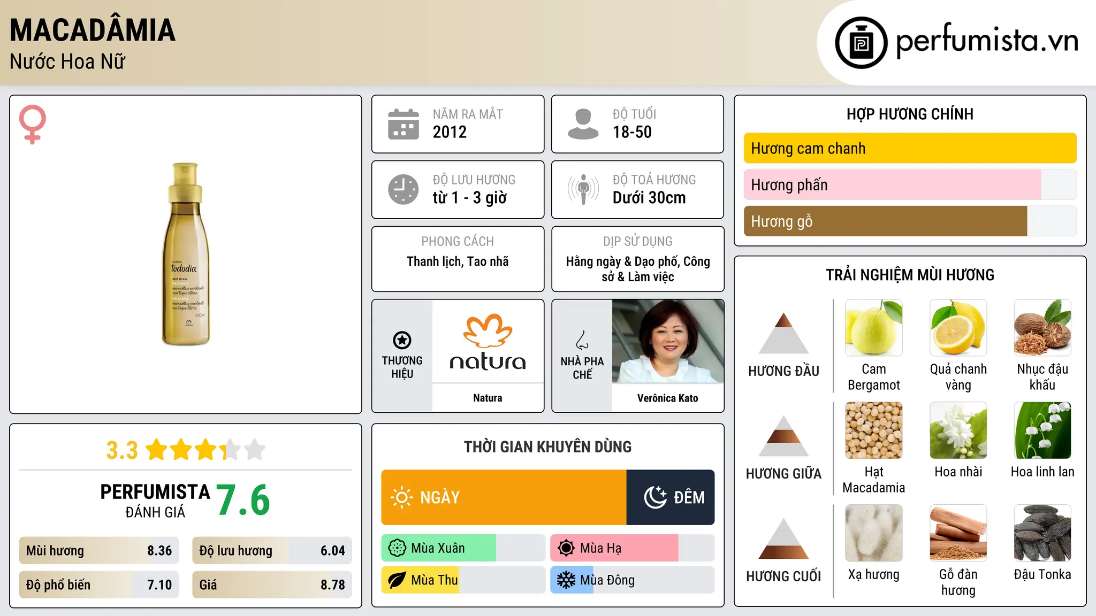The width and height of the screenshot is (1096, 616).
Task: Click the Nước Hoa Nữ subtitle
Action: click(67, 61)
